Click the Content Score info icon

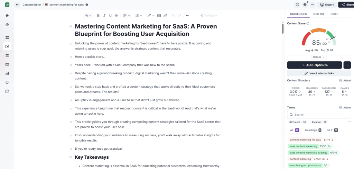(308, 23)
